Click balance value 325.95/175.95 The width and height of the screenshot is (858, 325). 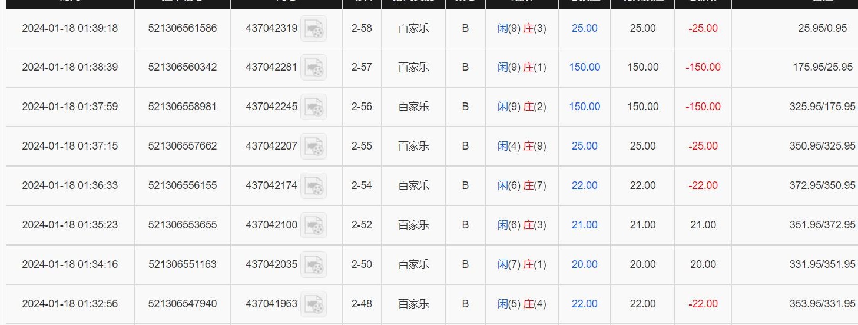pyautogui.click(x=822, y=107)
